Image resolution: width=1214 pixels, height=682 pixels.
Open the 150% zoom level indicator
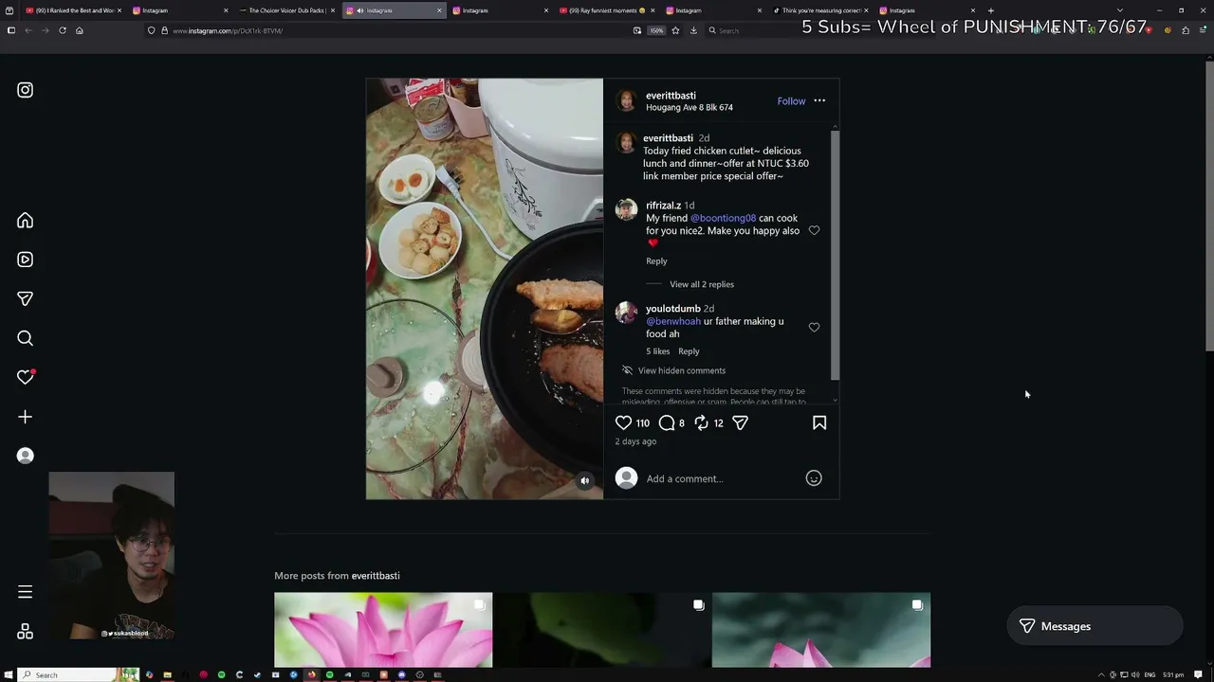coord(656,30)
